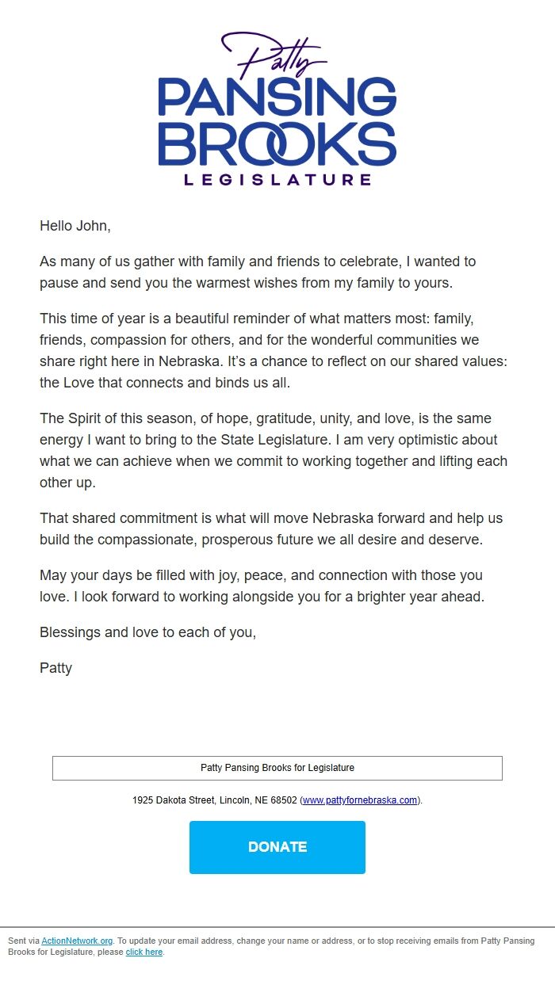The image size is (555, 981).
Task: Click the Patty Pansing Brooks for Legislature box
Action: point(277,768)
